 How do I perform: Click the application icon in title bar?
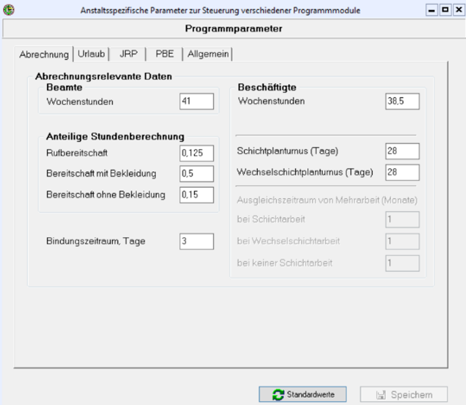click(x=9, y=10)
